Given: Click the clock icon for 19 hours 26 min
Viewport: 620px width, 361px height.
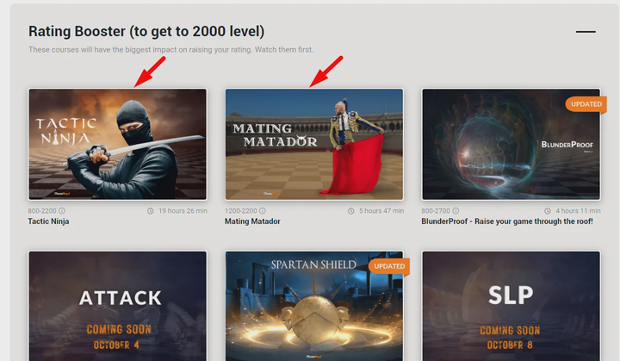Looking at the screenshot, I should [151, 211].
